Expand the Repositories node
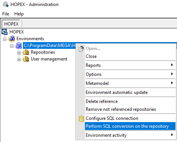This screenshot has height=142, width=177. click(x=19, y=53)
